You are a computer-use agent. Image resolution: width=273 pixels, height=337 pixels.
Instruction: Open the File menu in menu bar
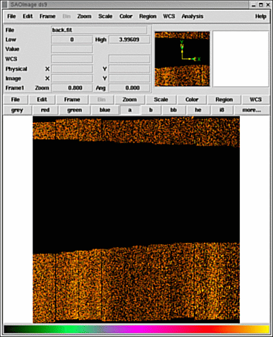point(11,17)
